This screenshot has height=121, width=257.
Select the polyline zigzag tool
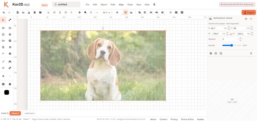point(10,61)
